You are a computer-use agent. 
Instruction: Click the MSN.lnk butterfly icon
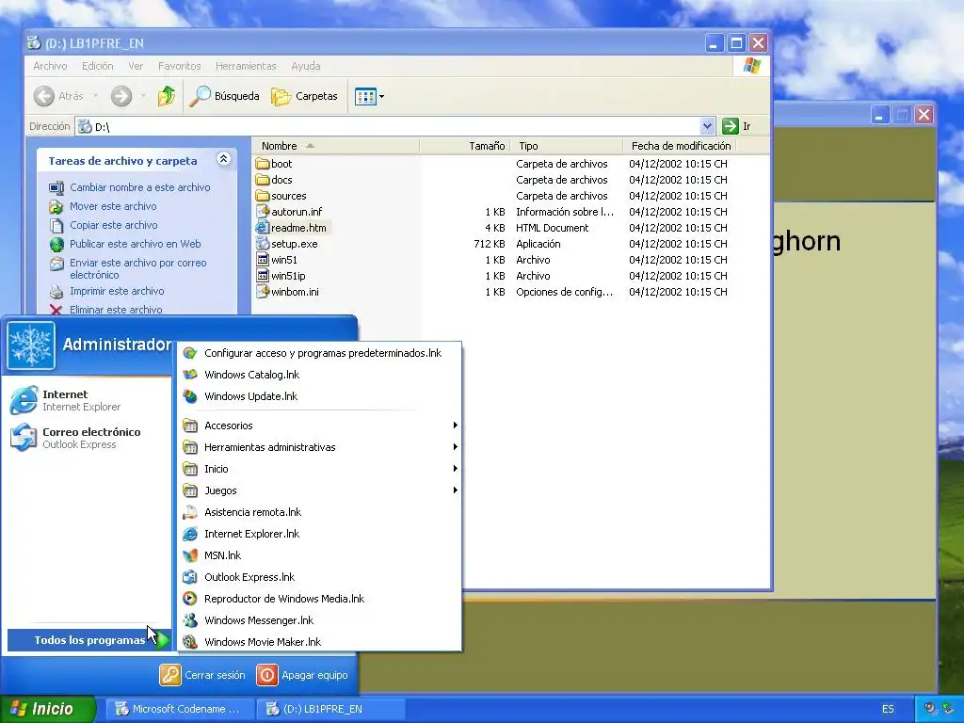point(190,555)
